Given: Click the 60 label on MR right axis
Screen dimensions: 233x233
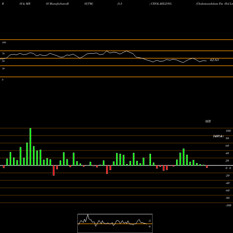Looking at the screenshot, I should [x=227, y=146].
